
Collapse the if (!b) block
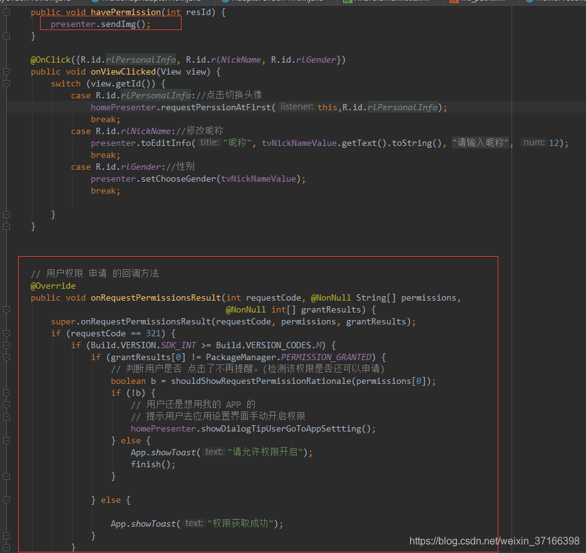click(6, 393)
